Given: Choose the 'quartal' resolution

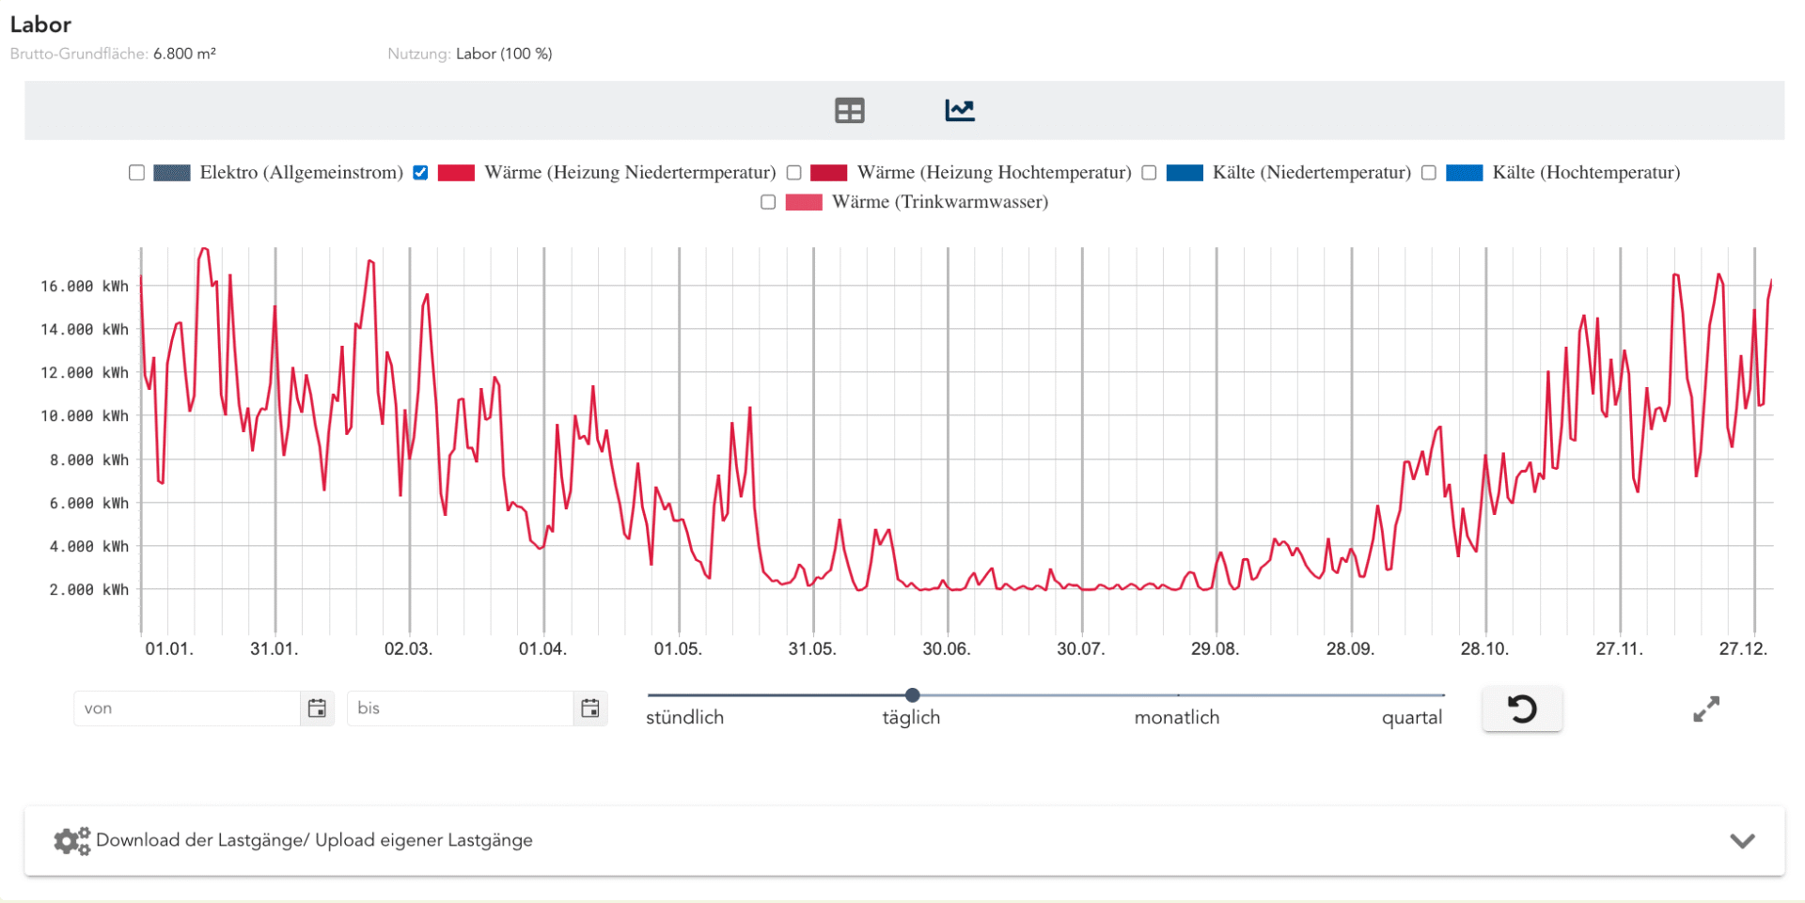Looking at the screenshot, I should [1411, 718].
